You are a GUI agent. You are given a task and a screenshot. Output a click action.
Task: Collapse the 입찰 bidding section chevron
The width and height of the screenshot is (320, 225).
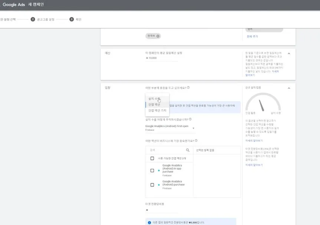[x=289, y=88]
